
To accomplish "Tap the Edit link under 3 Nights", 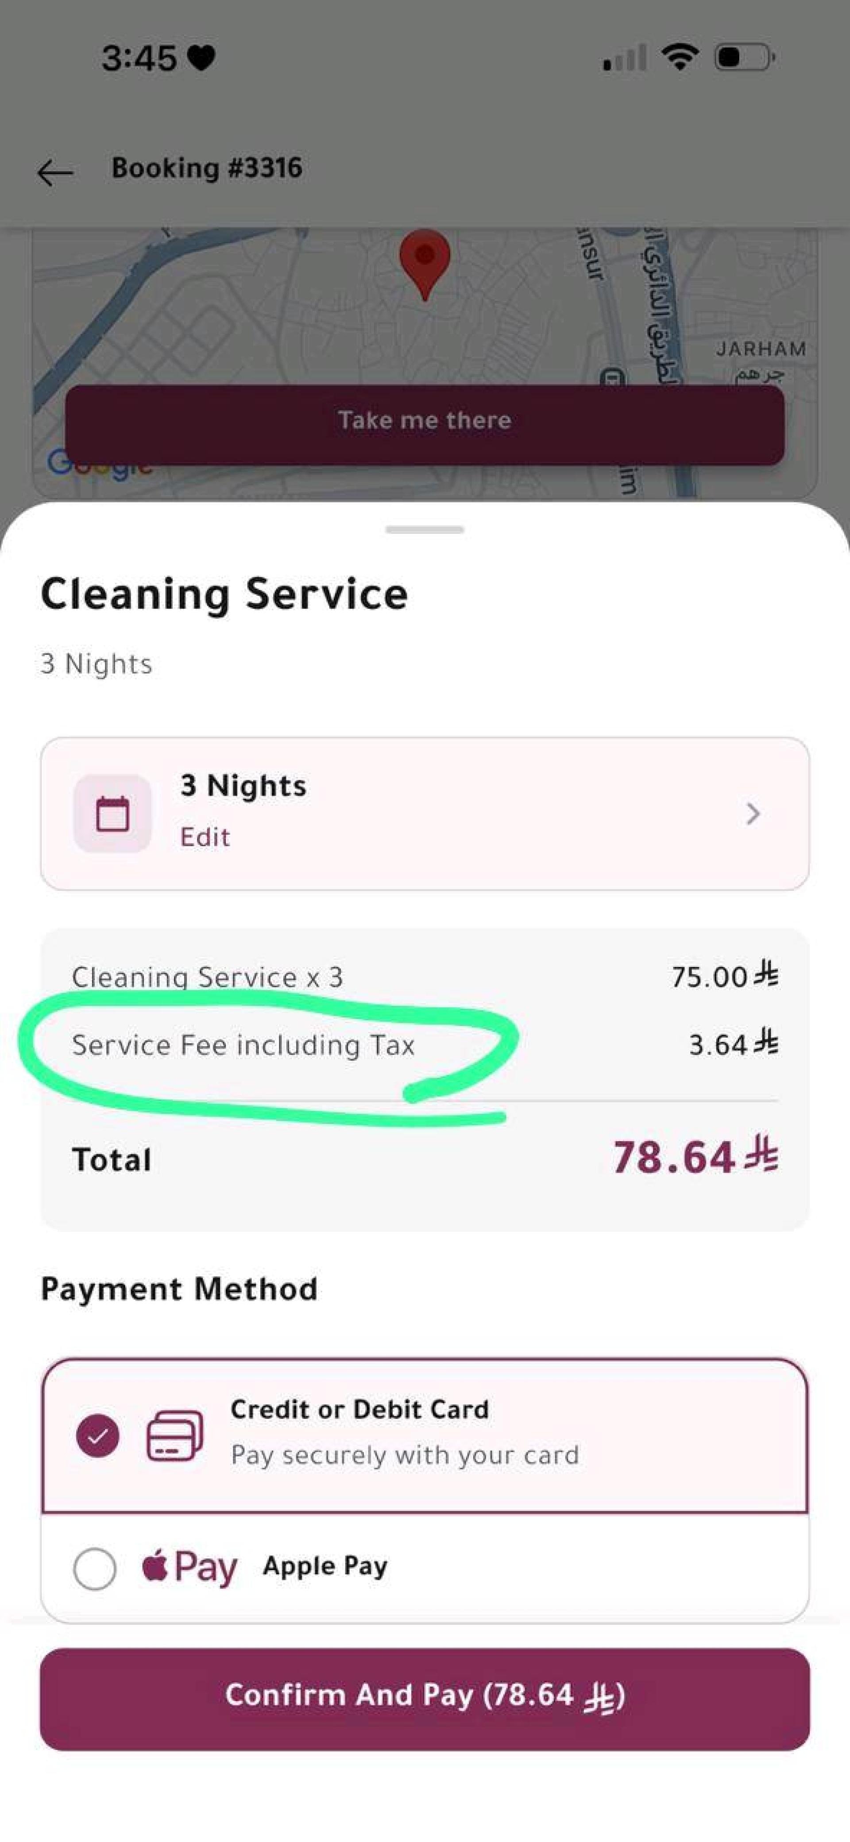I will (x=205, y=837).
